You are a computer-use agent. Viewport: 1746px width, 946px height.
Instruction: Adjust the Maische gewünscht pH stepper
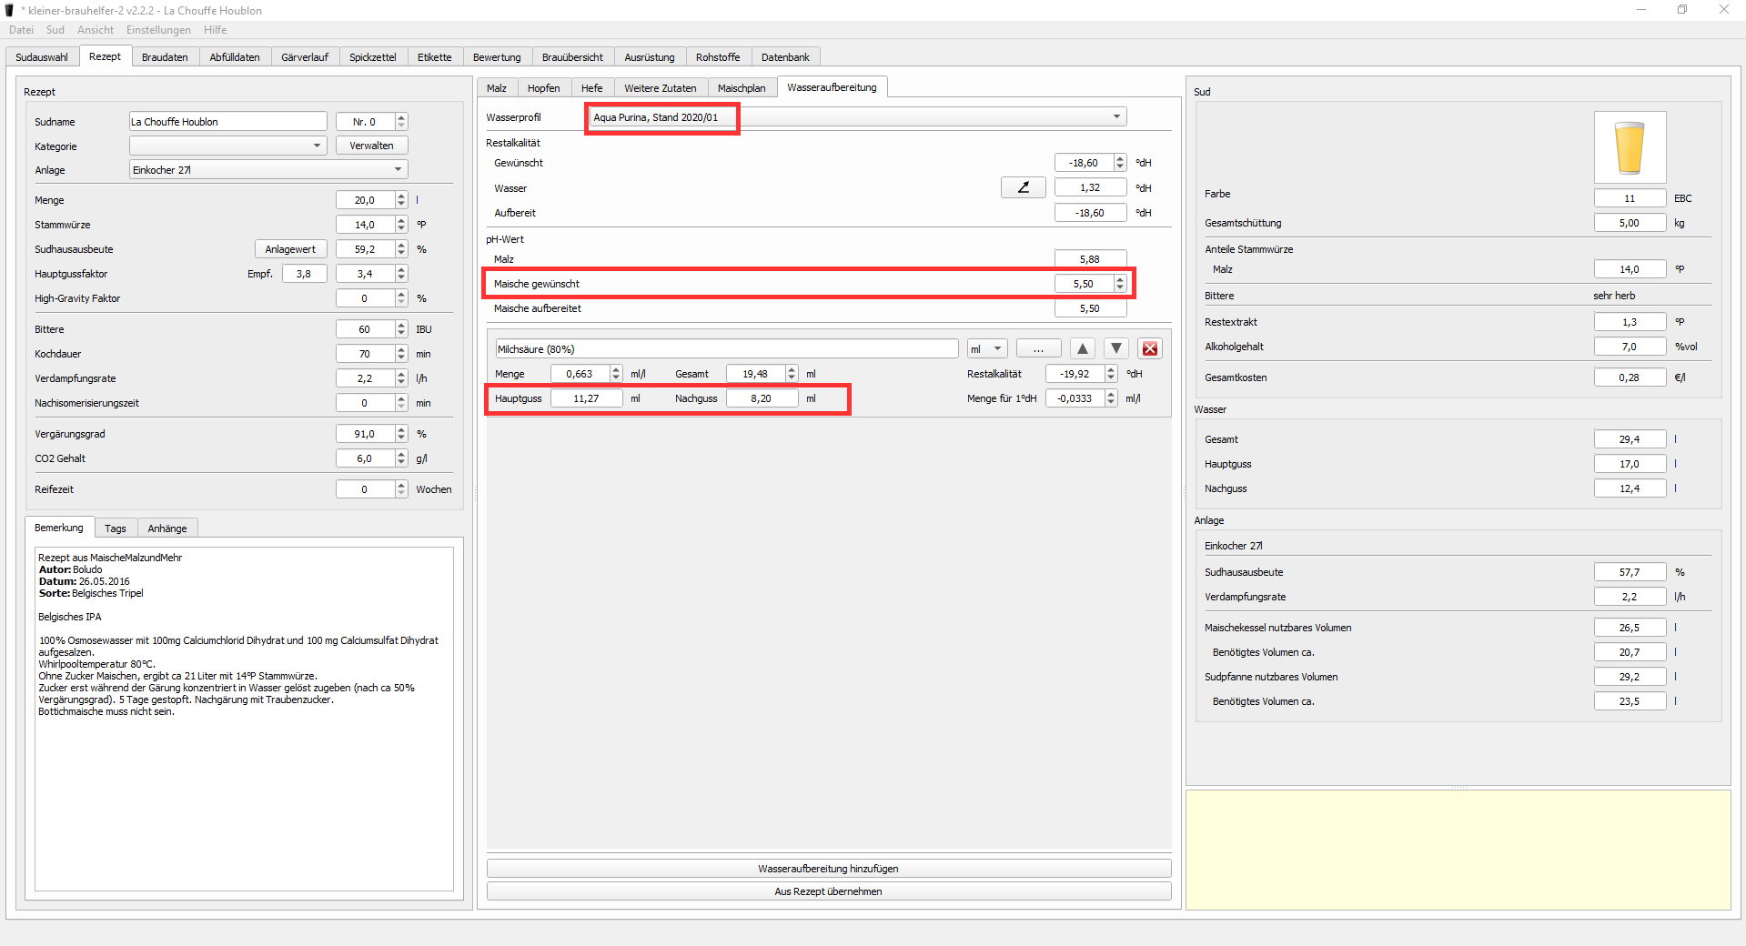1120,284
